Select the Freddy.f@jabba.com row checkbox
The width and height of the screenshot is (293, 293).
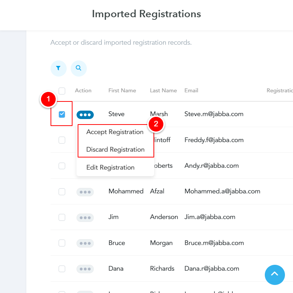click(x=62, y=140)
